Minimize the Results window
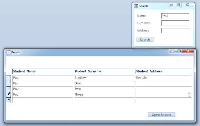Viewport: 200px width, 126px height. click(173, 51)
